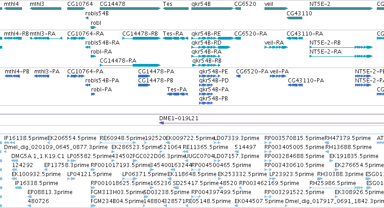This screenshot has height=208, width=384.
Task: Select the CG14478 gene label
Action: tap(112, 4)
